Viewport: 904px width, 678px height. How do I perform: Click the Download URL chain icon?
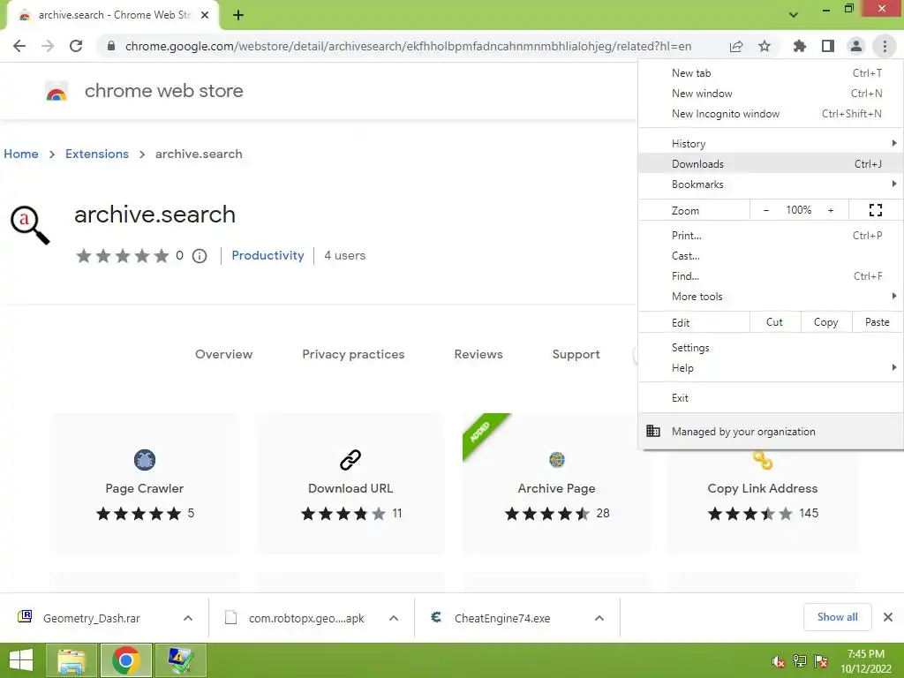[350, 460]
